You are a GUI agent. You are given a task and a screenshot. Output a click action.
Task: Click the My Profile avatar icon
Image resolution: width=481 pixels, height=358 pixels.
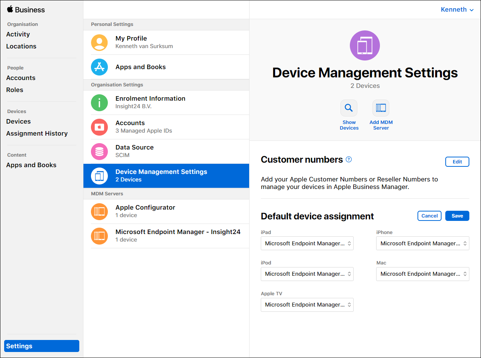click(x=99, y=42)
